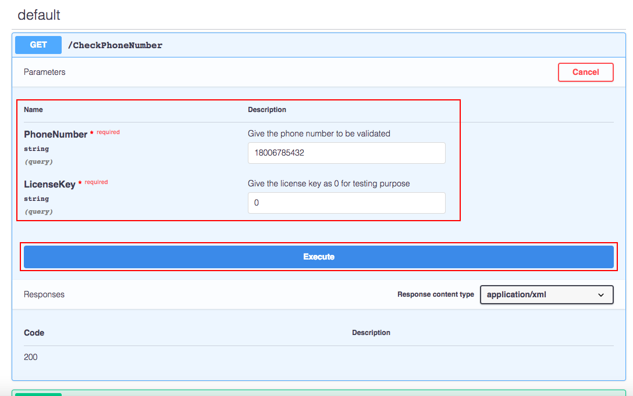Viewport: 633px width, 396px height.
Task: Click the LicenseKey value field showing 0
Action: tap(346, 203)
